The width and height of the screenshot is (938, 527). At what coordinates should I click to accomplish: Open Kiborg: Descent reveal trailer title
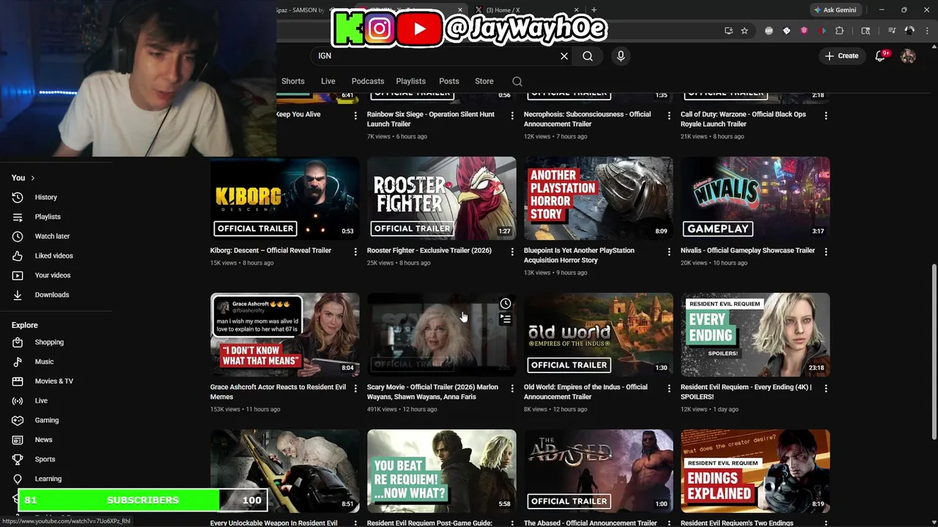pos(270,250)
